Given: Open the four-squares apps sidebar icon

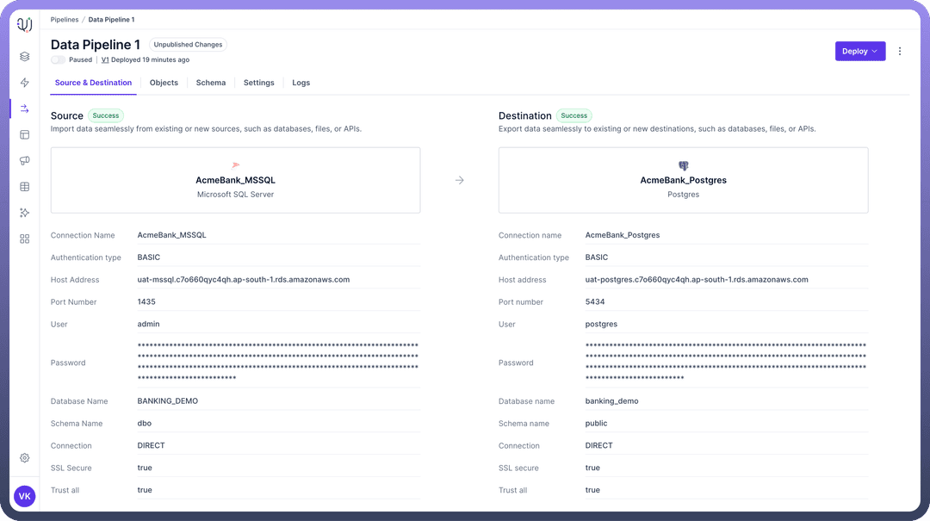Looking at the screenshot, I should (x=25, y=239).
